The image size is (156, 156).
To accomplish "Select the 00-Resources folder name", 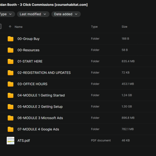I will (28, 50).
